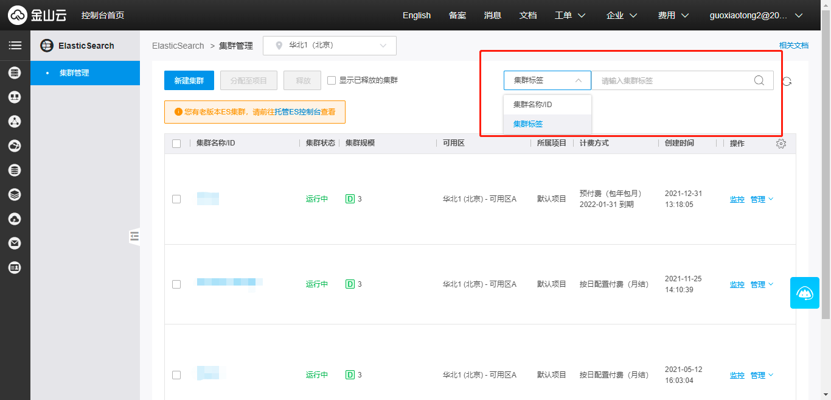
Task: Click the 请输入集群标签 search field
Action: tap(672, 80)
